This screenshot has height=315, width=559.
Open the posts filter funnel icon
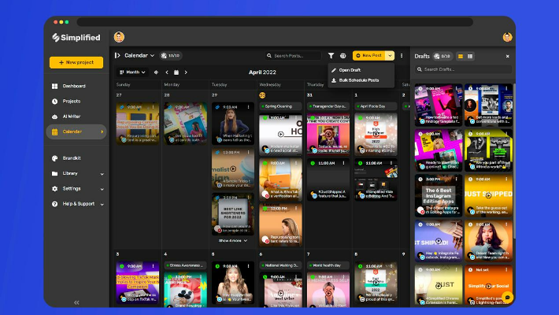pyautogui.click(x=331, y=56)
